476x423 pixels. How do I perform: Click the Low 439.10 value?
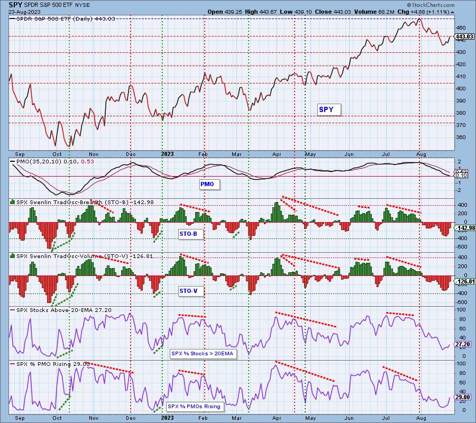(296, 12)
